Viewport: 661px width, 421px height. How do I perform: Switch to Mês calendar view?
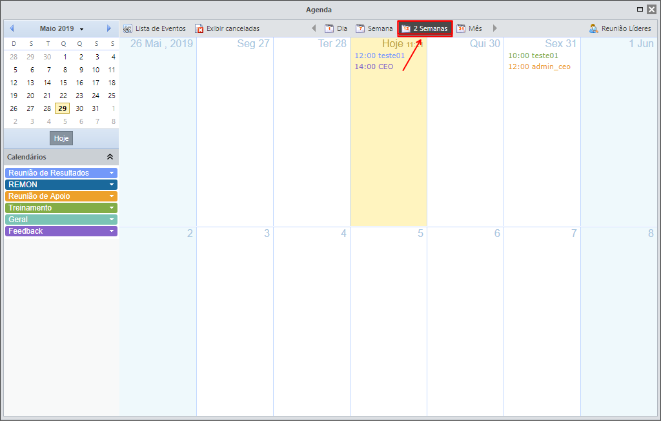point(469,28)
